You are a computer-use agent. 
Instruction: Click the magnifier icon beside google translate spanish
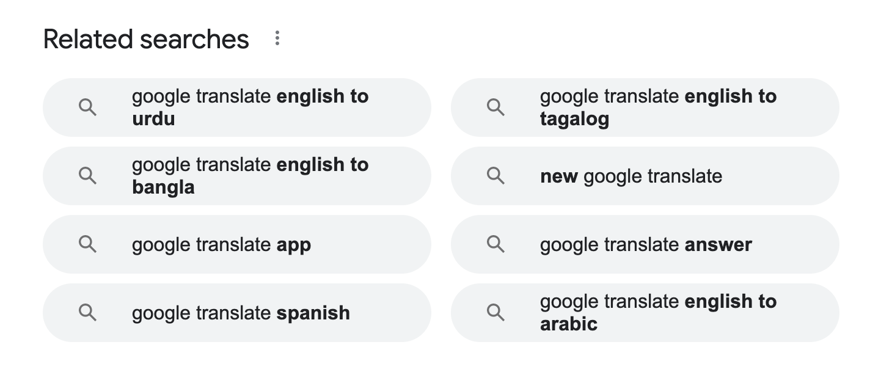pos(88,313)
